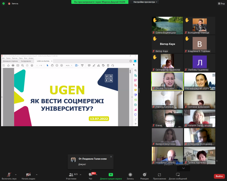Close the Людмила Галан chat notification
227x181 pixels.
(111, 157)
